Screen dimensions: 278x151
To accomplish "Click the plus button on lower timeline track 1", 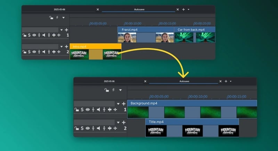I will [124, 104].
